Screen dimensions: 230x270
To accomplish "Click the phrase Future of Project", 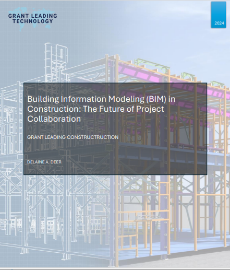I will [x=131, y=109].
